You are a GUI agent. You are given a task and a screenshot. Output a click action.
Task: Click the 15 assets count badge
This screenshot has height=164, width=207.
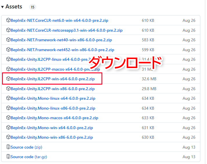(x=33, y=7)
